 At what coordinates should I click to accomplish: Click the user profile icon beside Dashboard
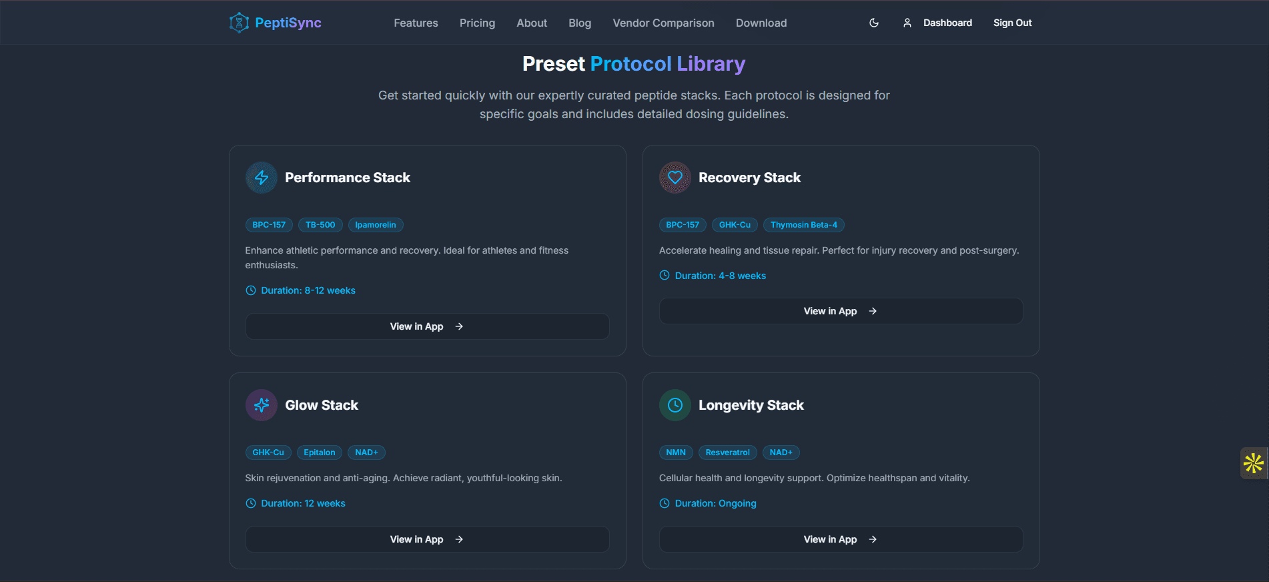pyautogui.click(x=907, y=23)
